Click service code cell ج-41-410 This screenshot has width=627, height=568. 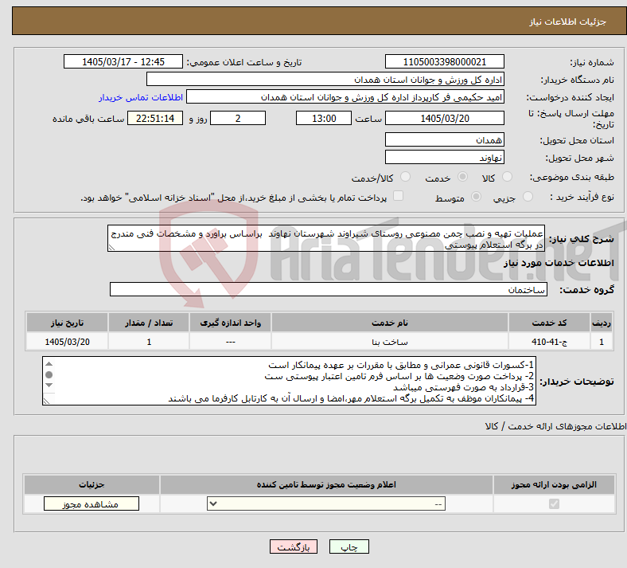[x=550, y=342]
